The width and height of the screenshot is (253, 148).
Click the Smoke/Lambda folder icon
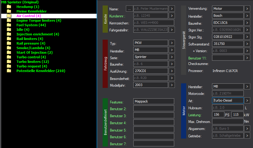(x=9, y=48)
